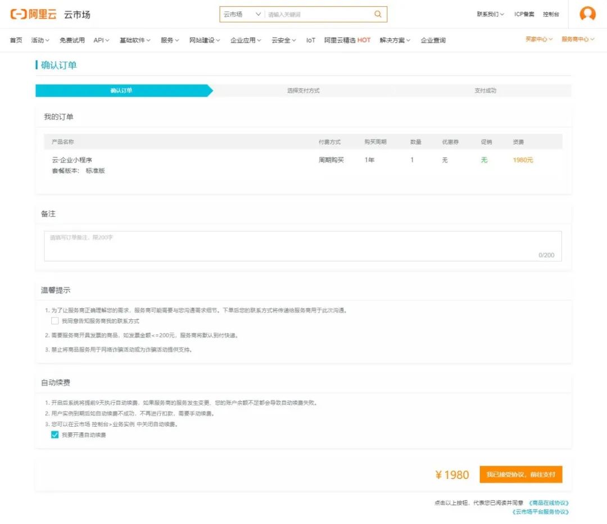
Task: Click the 云市场 title next to logo
Action: pyautogui.click(x=77, y=15)
